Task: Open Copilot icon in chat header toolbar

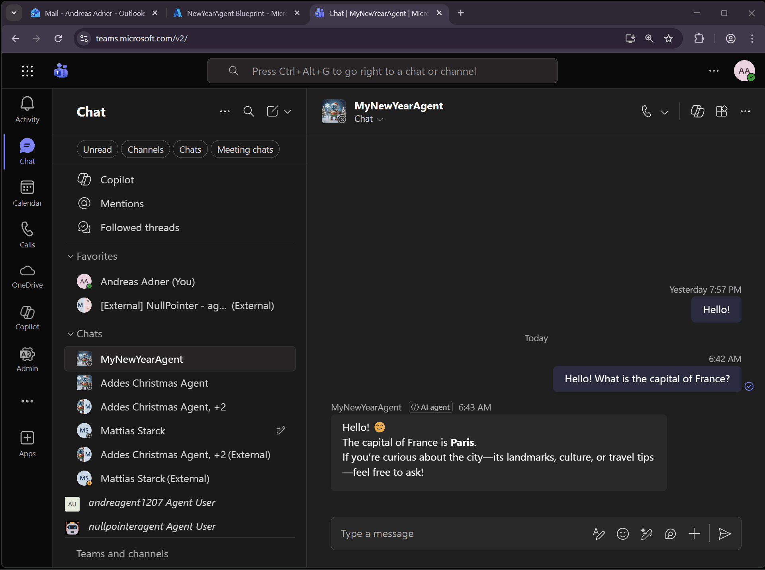Action: click(x=697, y=111)
